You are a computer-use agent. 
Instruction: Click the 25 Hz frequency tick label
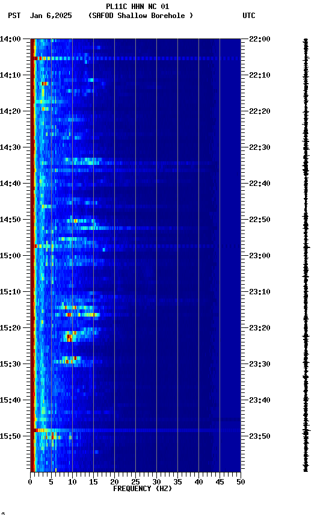pos(135,482)
